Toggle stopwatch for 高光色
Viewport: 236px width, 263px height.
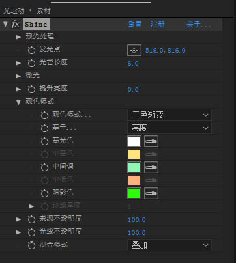click(x=44, y=141)
